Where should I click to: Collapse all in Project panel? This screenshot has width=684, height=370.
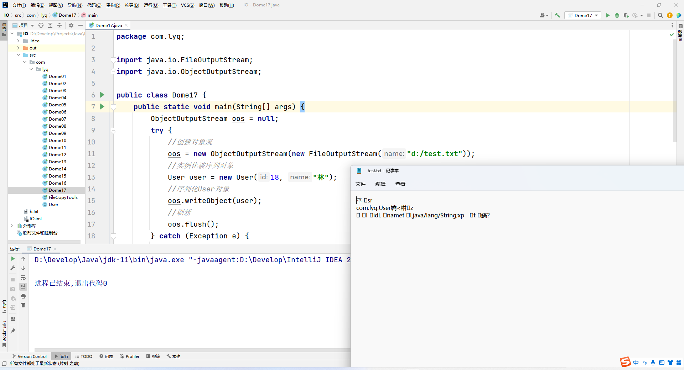click(59, 25)
